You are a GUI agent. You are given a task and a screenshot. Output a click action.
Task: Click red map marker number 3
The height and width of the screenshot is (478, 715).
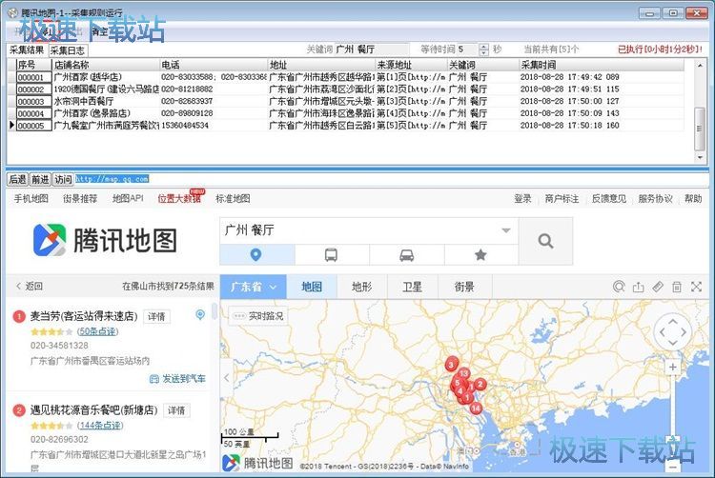(x=452, y=364)
